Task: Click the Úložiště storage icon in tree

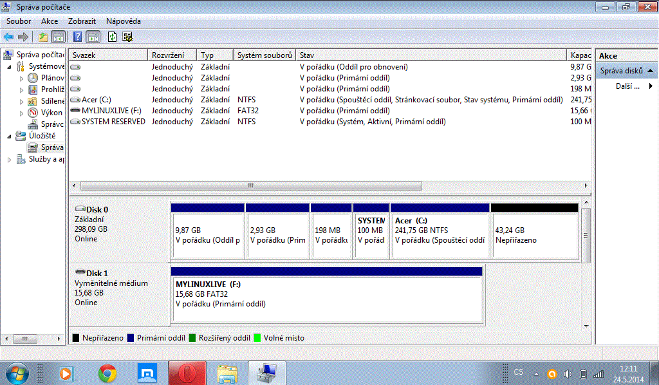Action: 21,136
